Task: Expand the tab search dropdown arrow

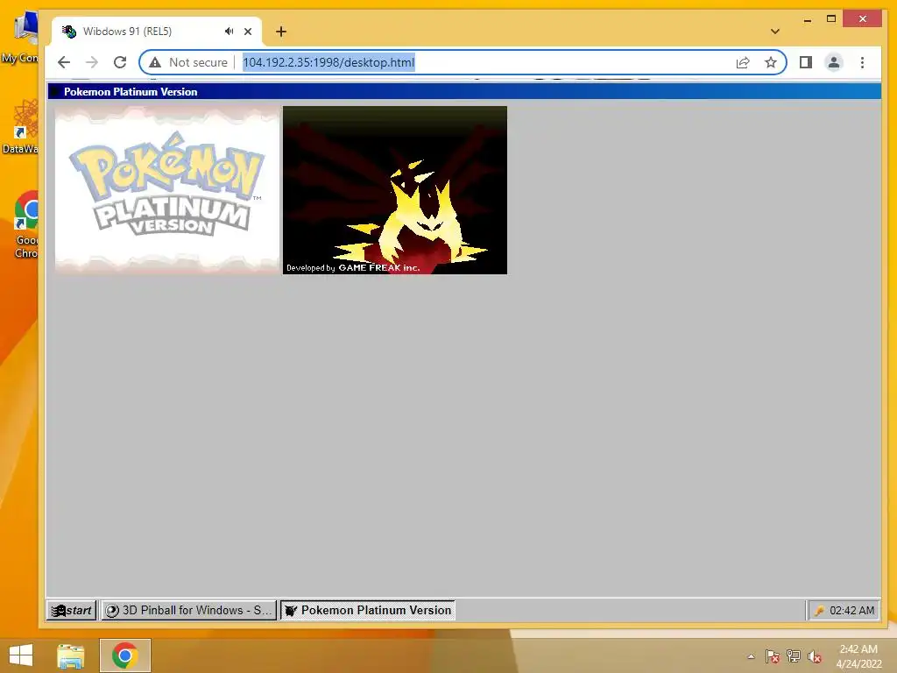Action: (x=774, y=32)
